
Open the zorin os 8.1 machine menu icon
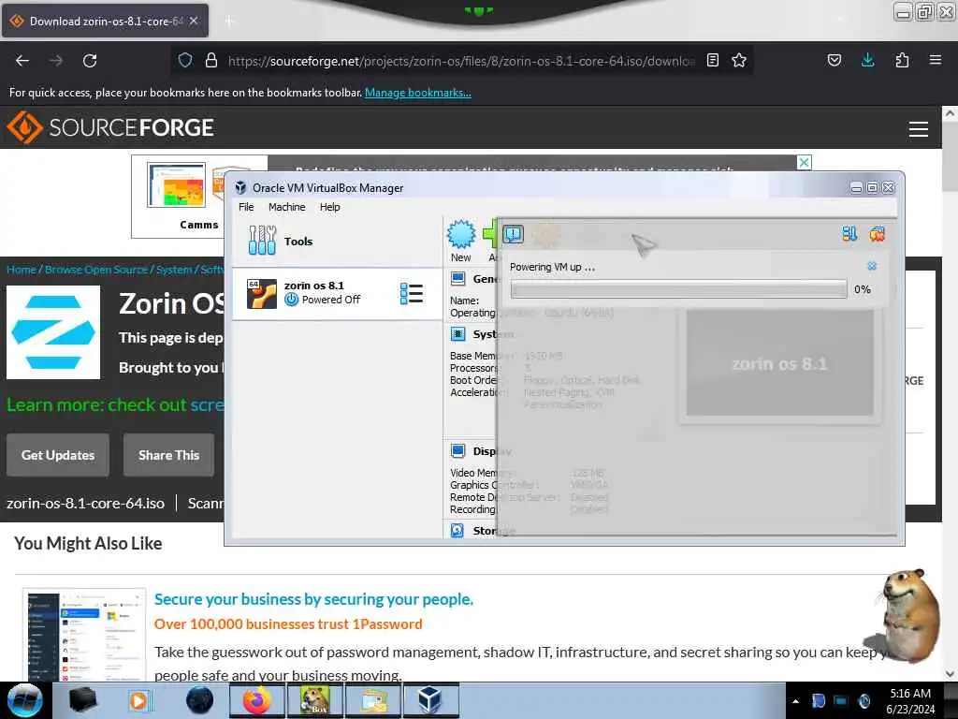412,293
